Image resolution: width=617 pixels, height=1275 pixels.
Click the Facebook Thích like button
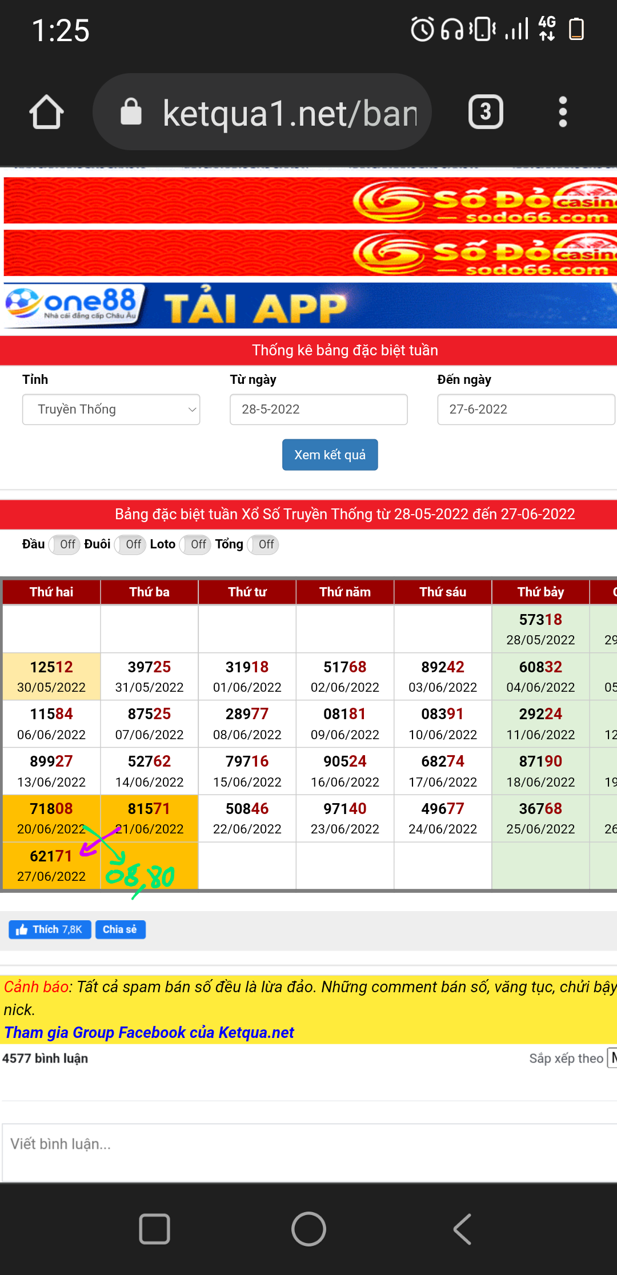(x=50, y=929)
